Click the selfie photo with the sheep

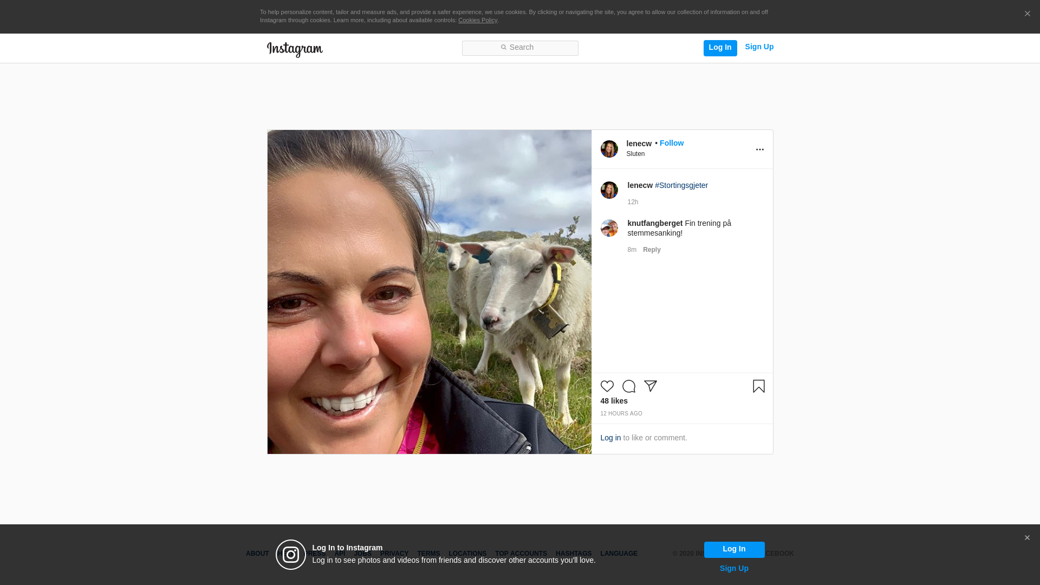pyautogui.click(x=429, y=292)
